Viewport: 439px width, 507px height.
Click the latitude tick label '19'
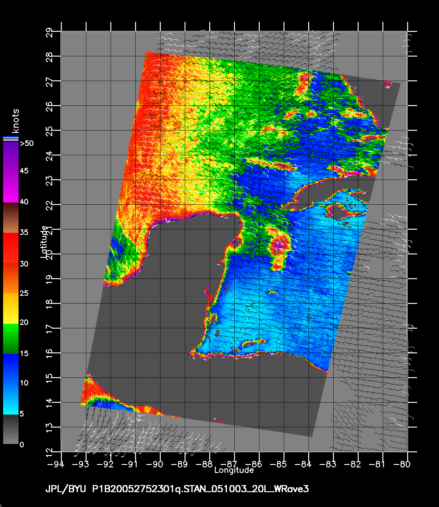pos(49,279)
